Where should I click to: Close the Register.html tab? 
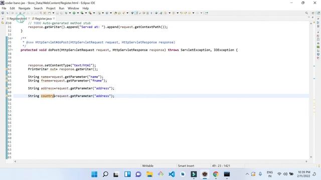(29, 18)
